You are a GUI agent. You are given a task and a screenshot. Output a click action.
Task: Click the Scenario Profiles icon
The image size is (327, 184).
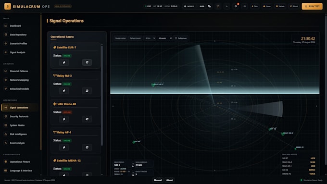(6, 44)
